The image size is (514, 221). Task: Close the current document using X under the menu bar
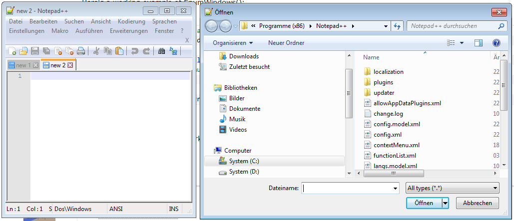(187, 40)
